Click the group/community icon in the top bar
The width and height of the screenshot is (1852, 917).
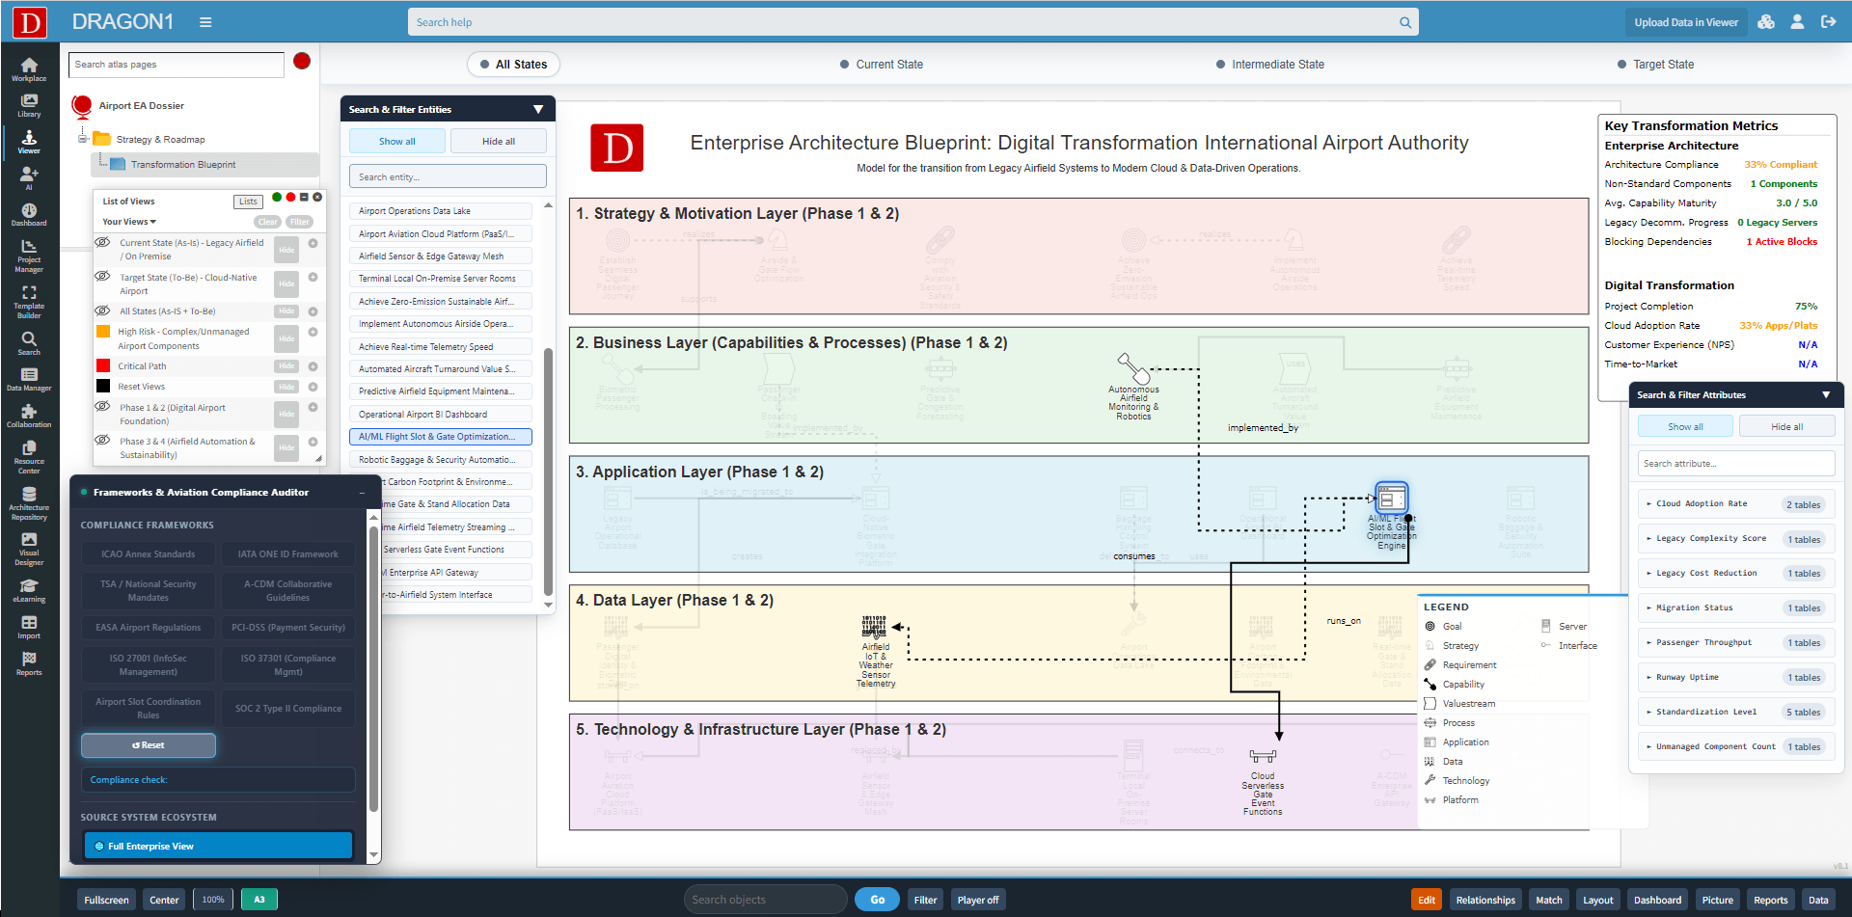pyautogui.click(x=1766, y=21)
